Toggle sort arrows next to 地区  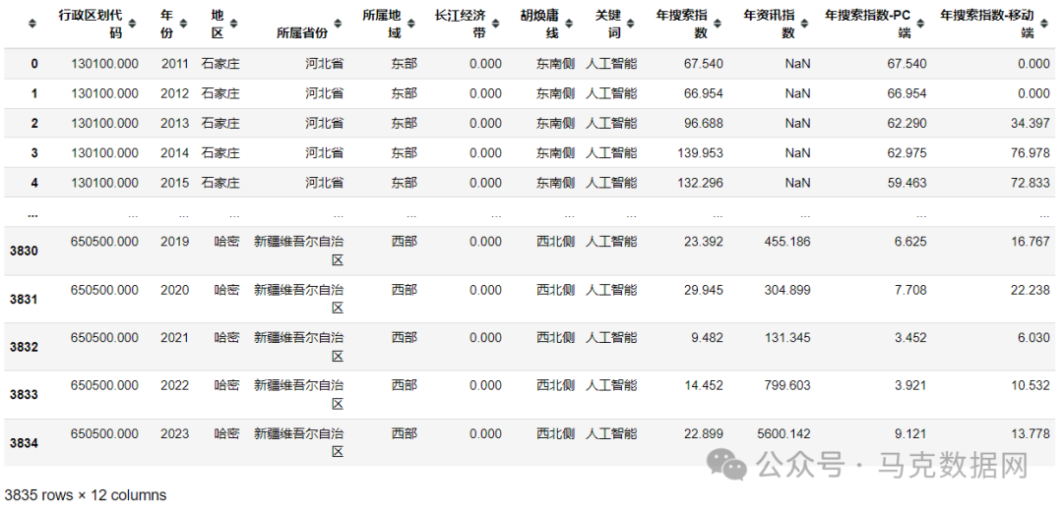click(x=234, y=24)
